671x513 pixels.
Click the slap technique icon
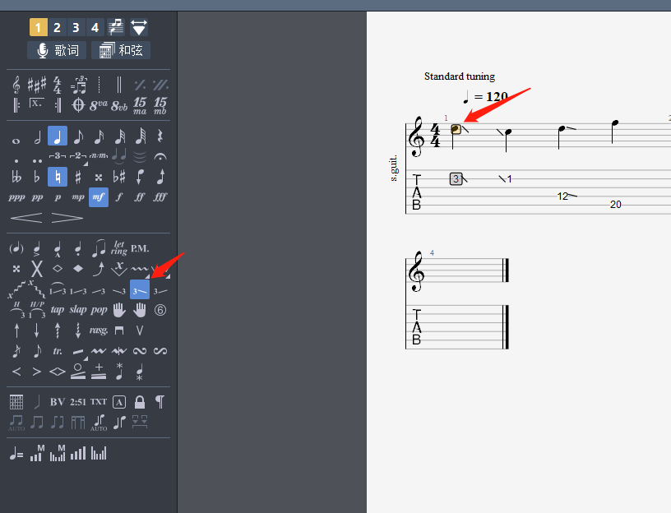pos(78,310)
